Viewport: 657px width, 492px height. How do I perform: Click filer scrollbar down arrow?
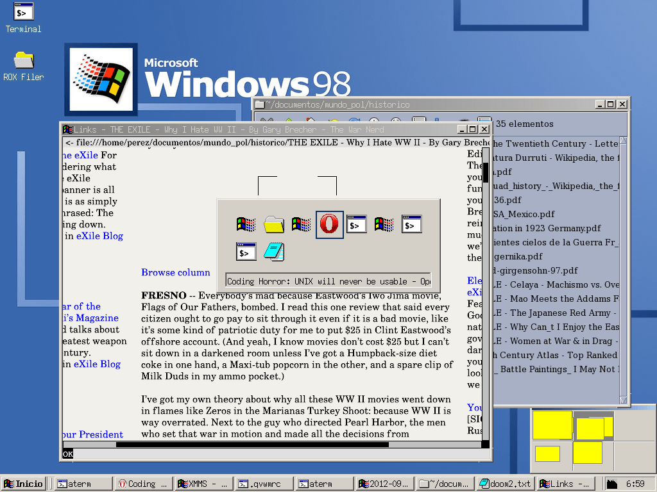[623, 400]
